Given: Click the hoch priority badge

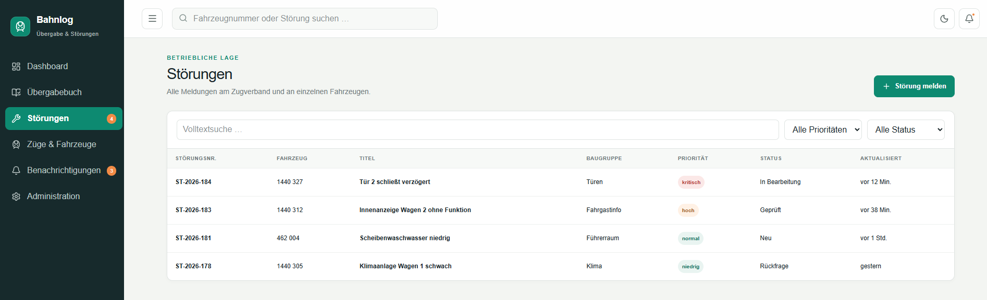Looking at the screenshot, I should point(688,211).
